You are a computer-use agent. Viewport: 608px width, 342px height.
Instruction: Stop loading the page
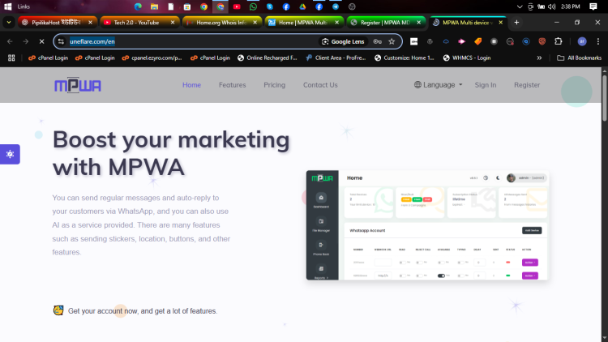point(41,41)
